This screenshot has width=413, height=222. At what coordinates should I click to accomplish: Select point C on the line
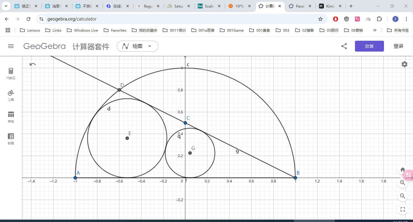point(185,123)
